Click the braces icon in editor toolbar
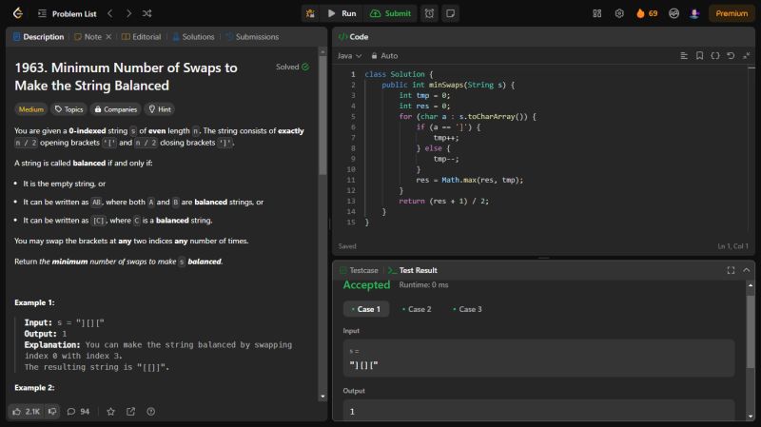The image size is (761, 427). [715, 56]
